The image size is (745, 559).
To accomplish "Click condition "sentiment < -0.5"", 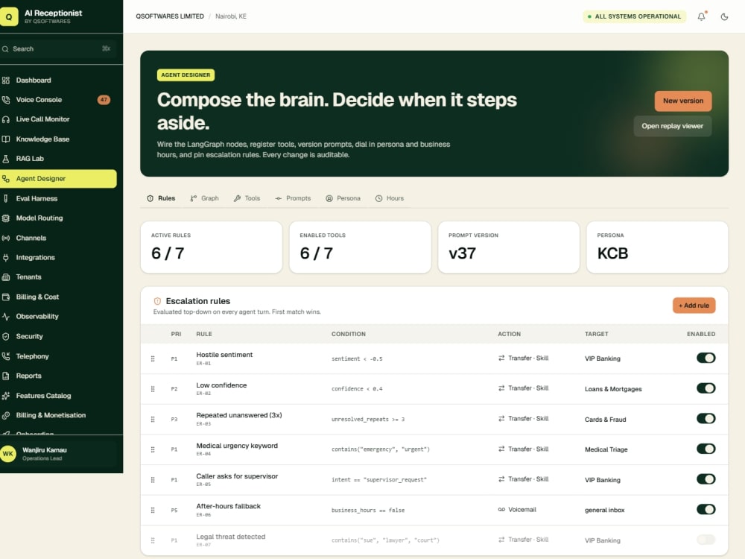I will tap(357, 359).
